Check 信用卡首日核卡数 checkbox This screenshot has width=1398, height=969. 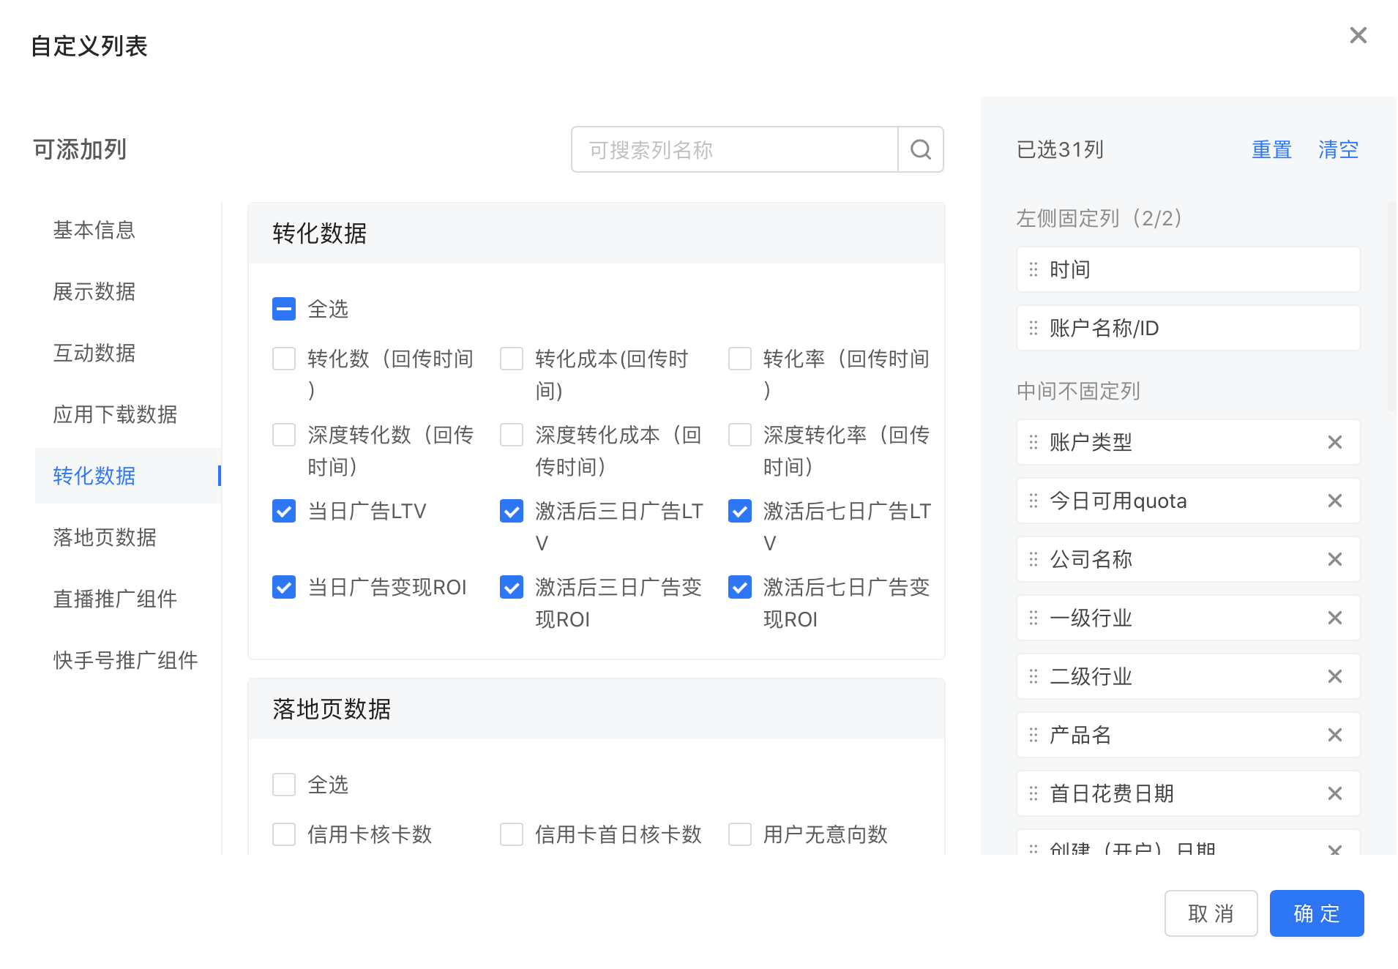pyautogui.click(x=512, y=834)
